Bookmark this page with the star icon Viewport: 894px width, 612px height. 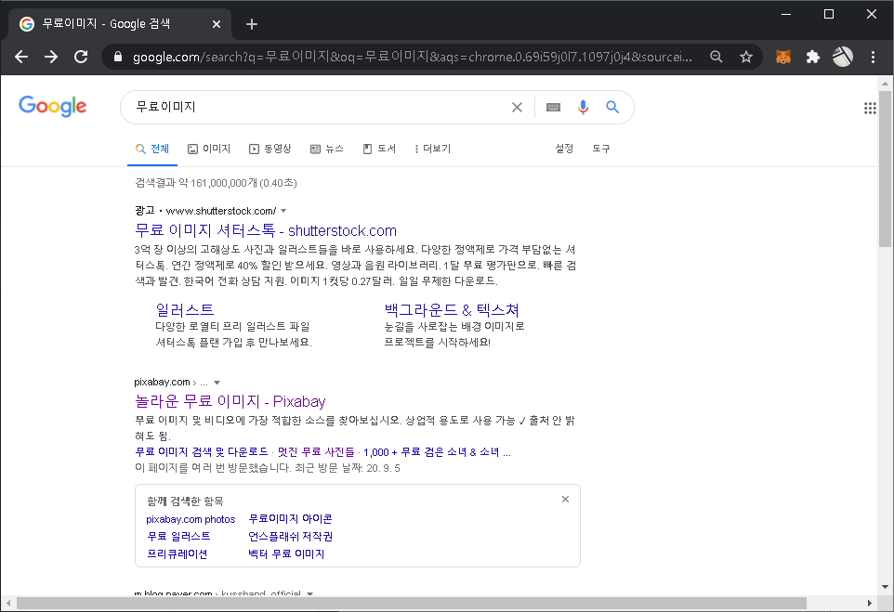point(745,57)
